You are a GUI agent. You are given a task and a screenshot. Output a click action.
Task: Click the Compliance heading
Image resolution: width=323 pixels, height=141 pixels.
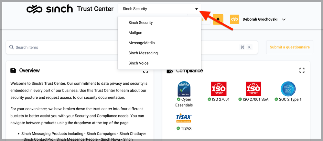[x=189, y=71]
